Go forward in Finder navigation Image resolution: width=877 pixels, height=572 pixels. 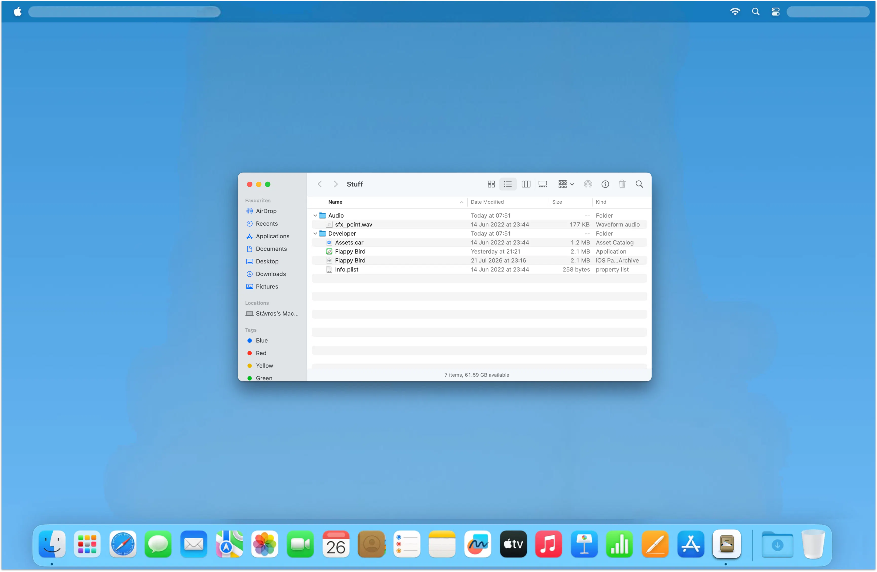pyautogui.click(x=336, y=184)
